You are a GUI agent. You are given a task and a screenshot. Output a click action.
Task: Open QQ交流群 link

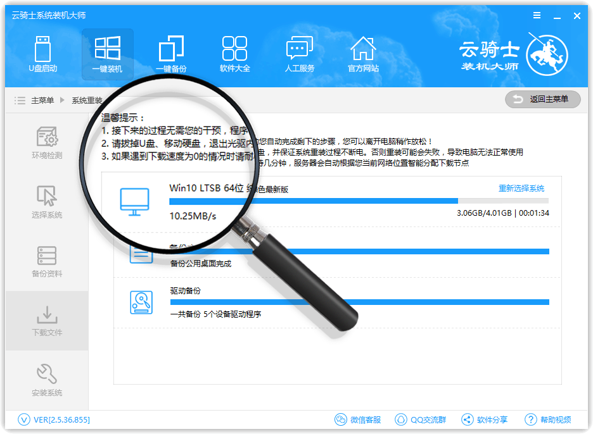point(428,419)
